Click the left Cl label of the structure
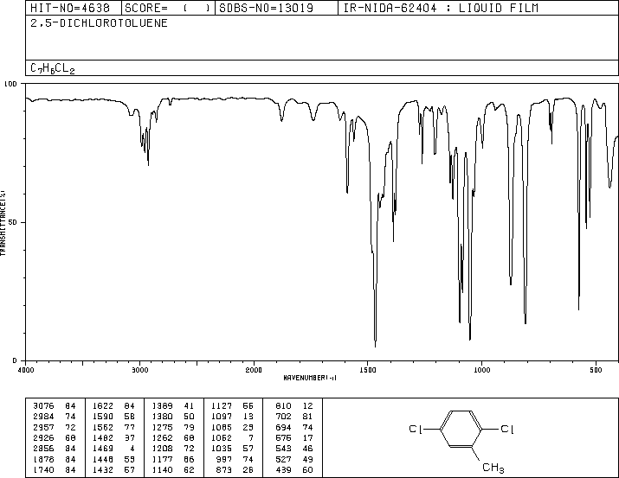This screenshot has width=619, height=478. [416, 429]
